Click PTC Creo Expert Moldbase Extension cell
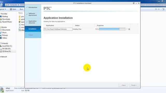Image resolution: width=166 pixels, height=93 pixels. point(58,29)
